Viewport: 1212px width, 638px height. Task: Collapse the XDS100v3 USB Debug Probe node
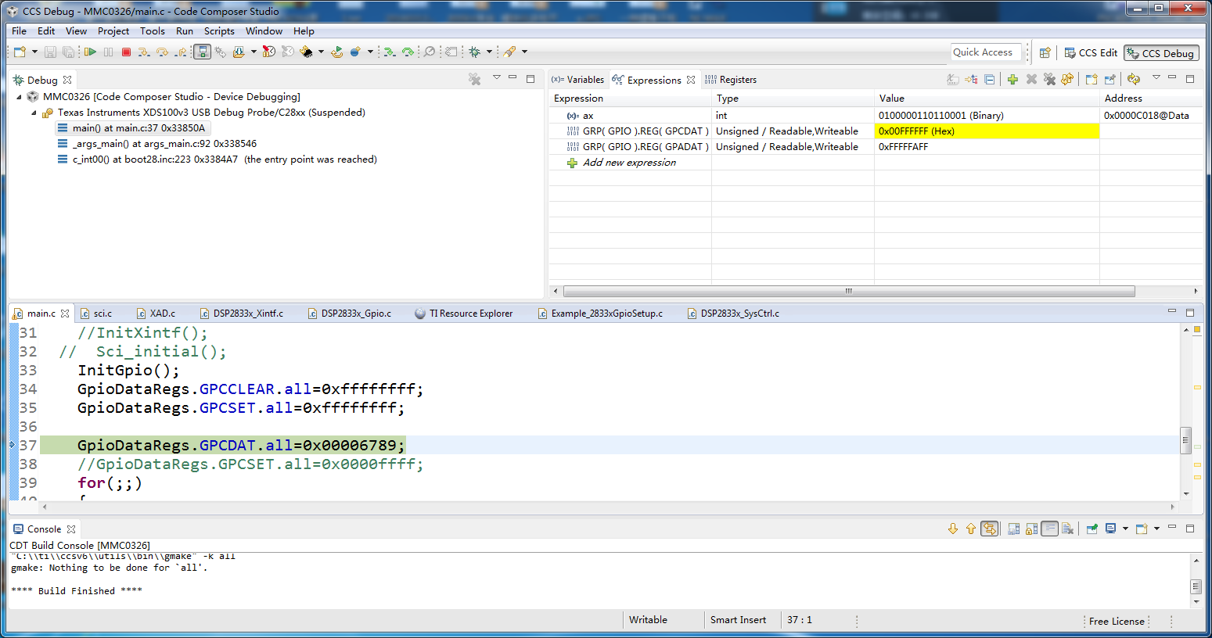click(34, 113)
